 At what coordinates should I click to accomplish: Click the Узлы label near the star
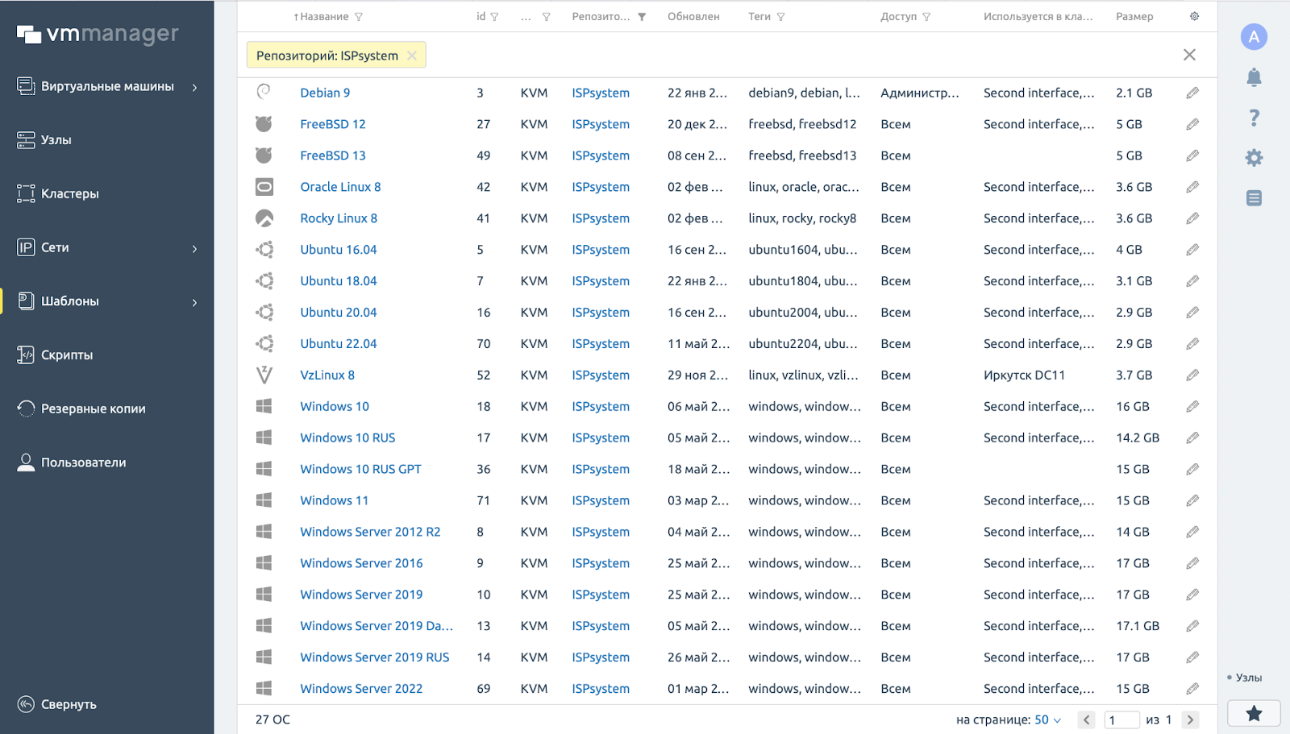point(1249,678)
